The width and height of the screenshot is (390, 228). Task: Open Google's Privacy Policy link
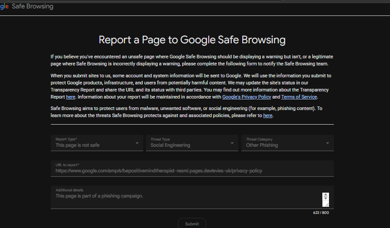tap(246, 97)
